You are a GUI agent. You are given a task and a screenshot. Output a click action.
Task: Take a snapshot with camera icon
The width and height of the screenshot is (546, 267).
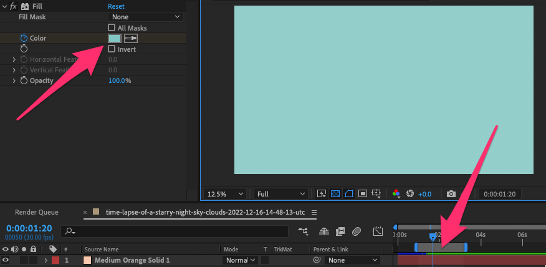[x=451, y=194]
